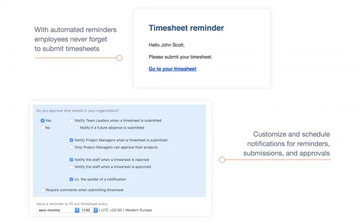
Task: Uncheck Notify the staff when timesheet rejected
Action: coord(71,160)
